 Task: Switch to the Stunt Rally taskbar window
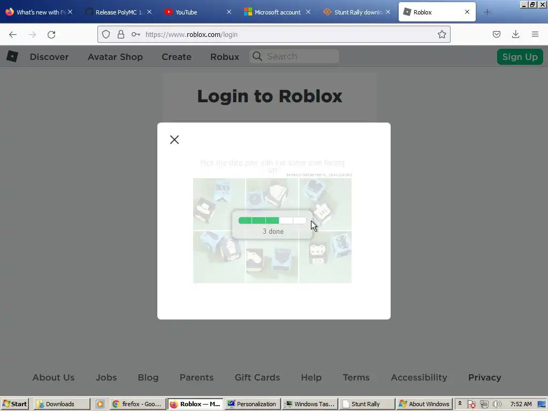tap(367, 404)
